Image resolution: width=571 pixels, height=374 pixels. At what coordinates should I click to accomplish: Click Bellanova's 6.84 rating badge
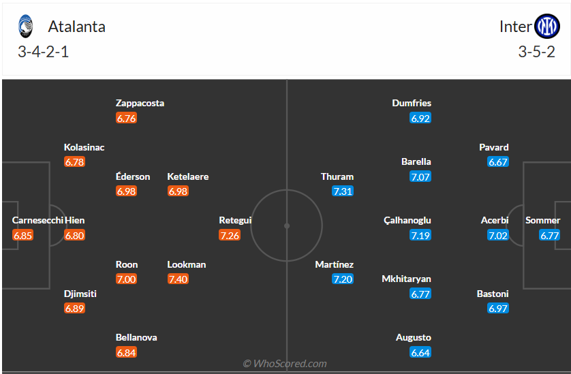pos(127,352)
